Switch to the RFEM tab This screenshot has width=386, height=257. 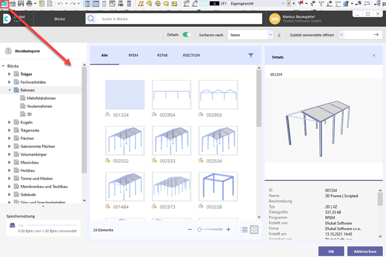pyautogui.click(x=133, y=55)
